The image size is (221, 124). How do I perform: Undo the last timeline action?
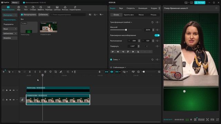point(19,72)
